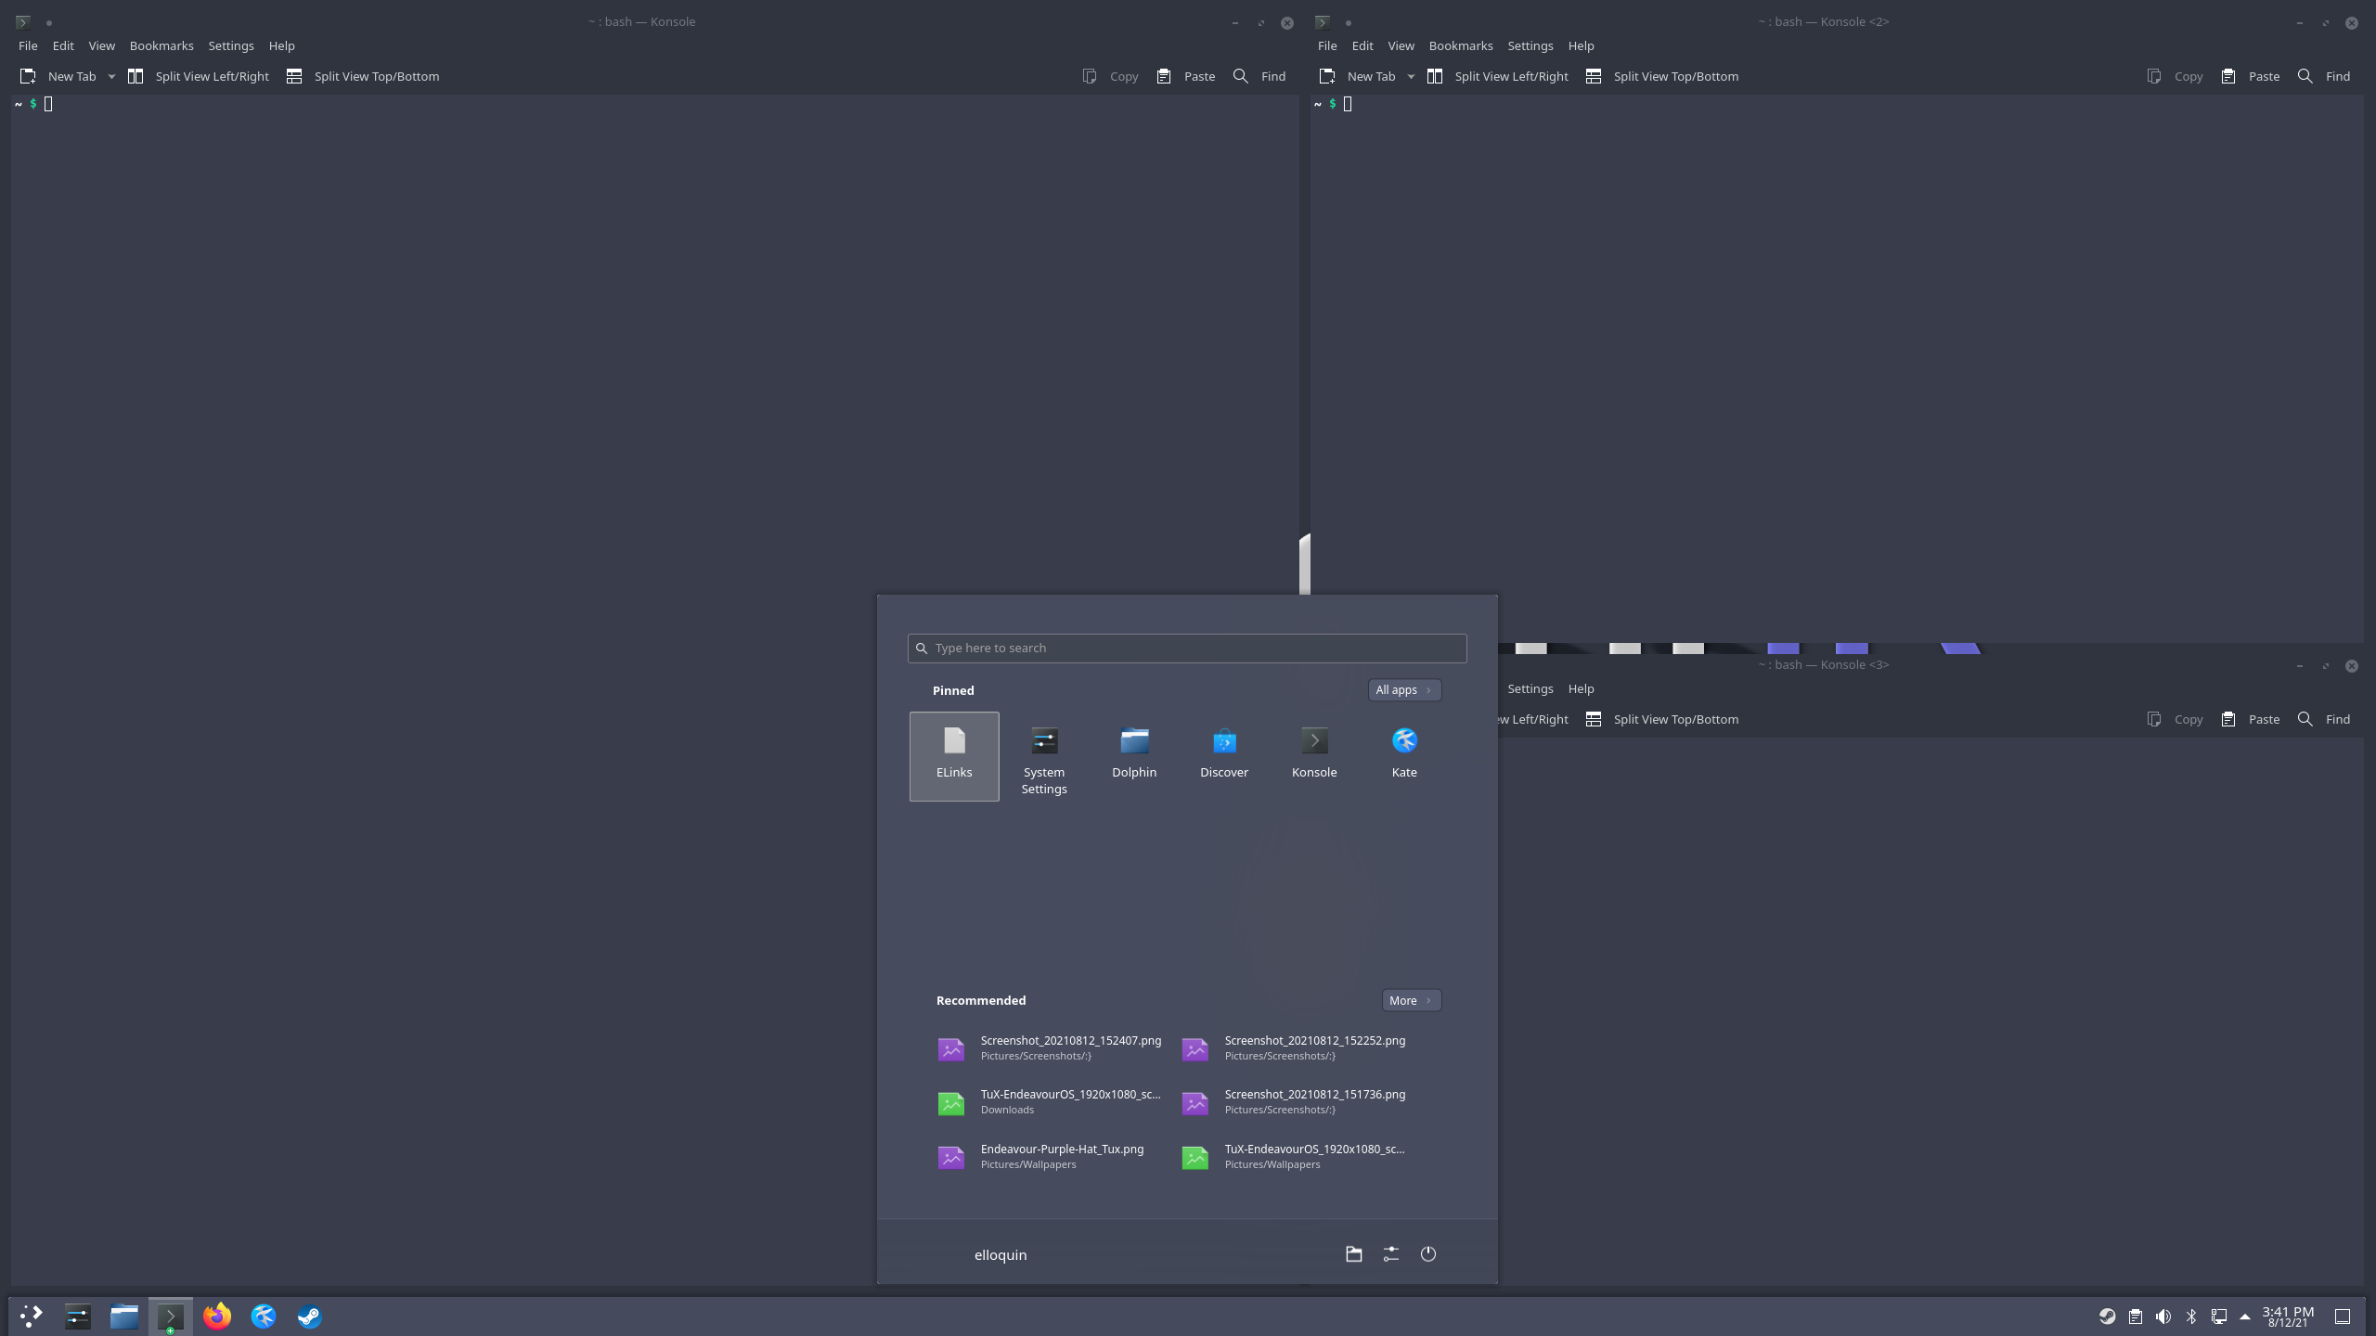
Task: Open the clipboard tool in system tray
Action: (2136, 1316)
